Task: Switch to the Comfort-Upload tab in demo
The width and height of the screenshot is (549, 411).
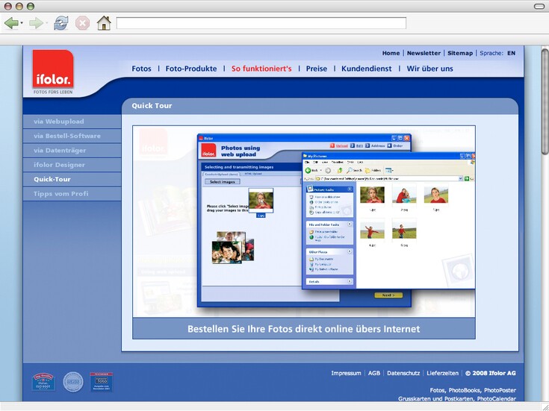Action: pos(221,174)
